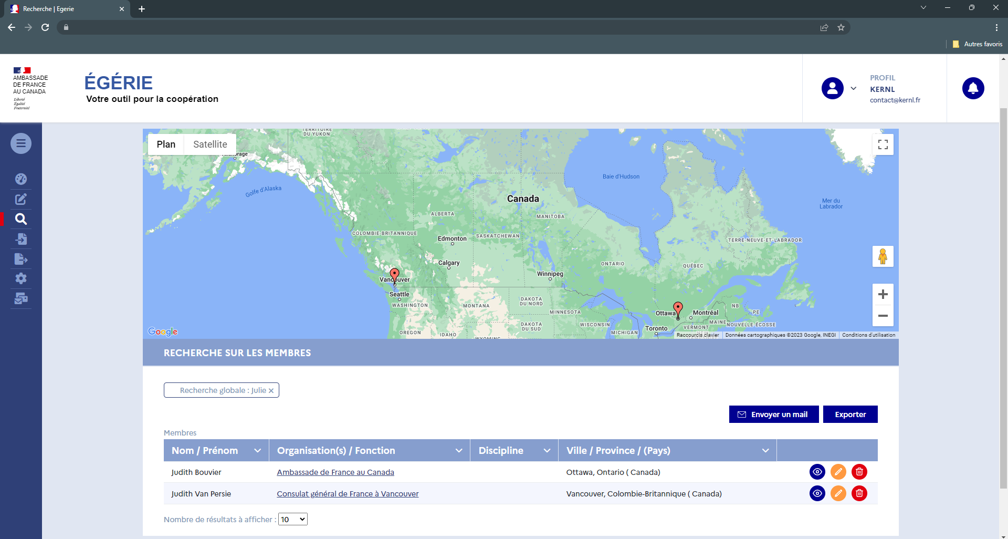The image size is (1008, 539).
Task: Switch map to Satellite view
Action: 210,144
